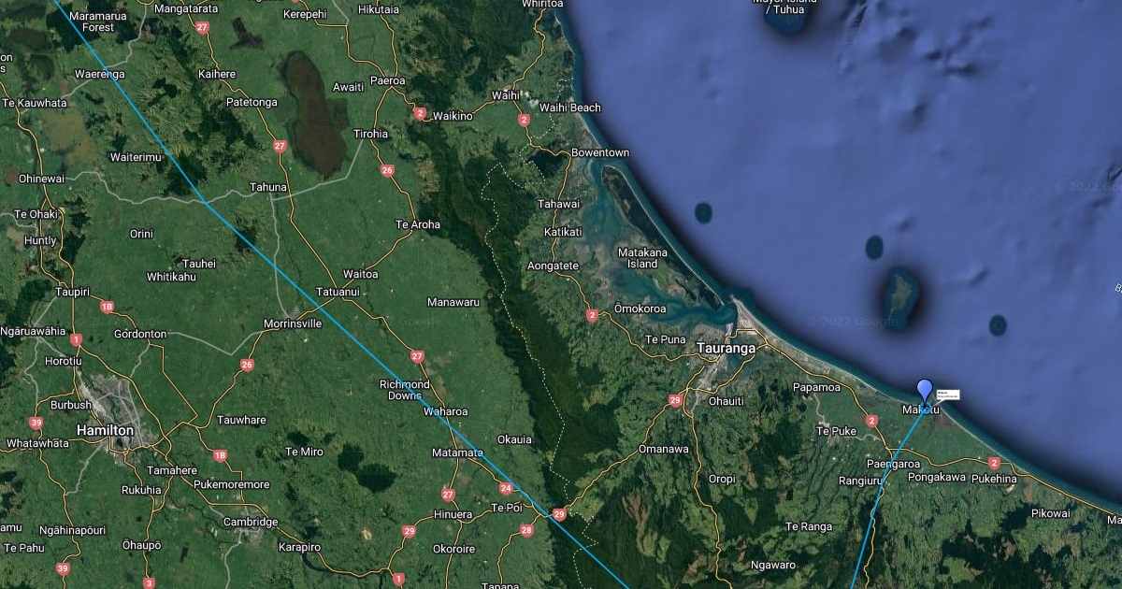Screen dimensions: 1122x589
Task: Click the Karapiro label
Action: click(x=299, y=547)
